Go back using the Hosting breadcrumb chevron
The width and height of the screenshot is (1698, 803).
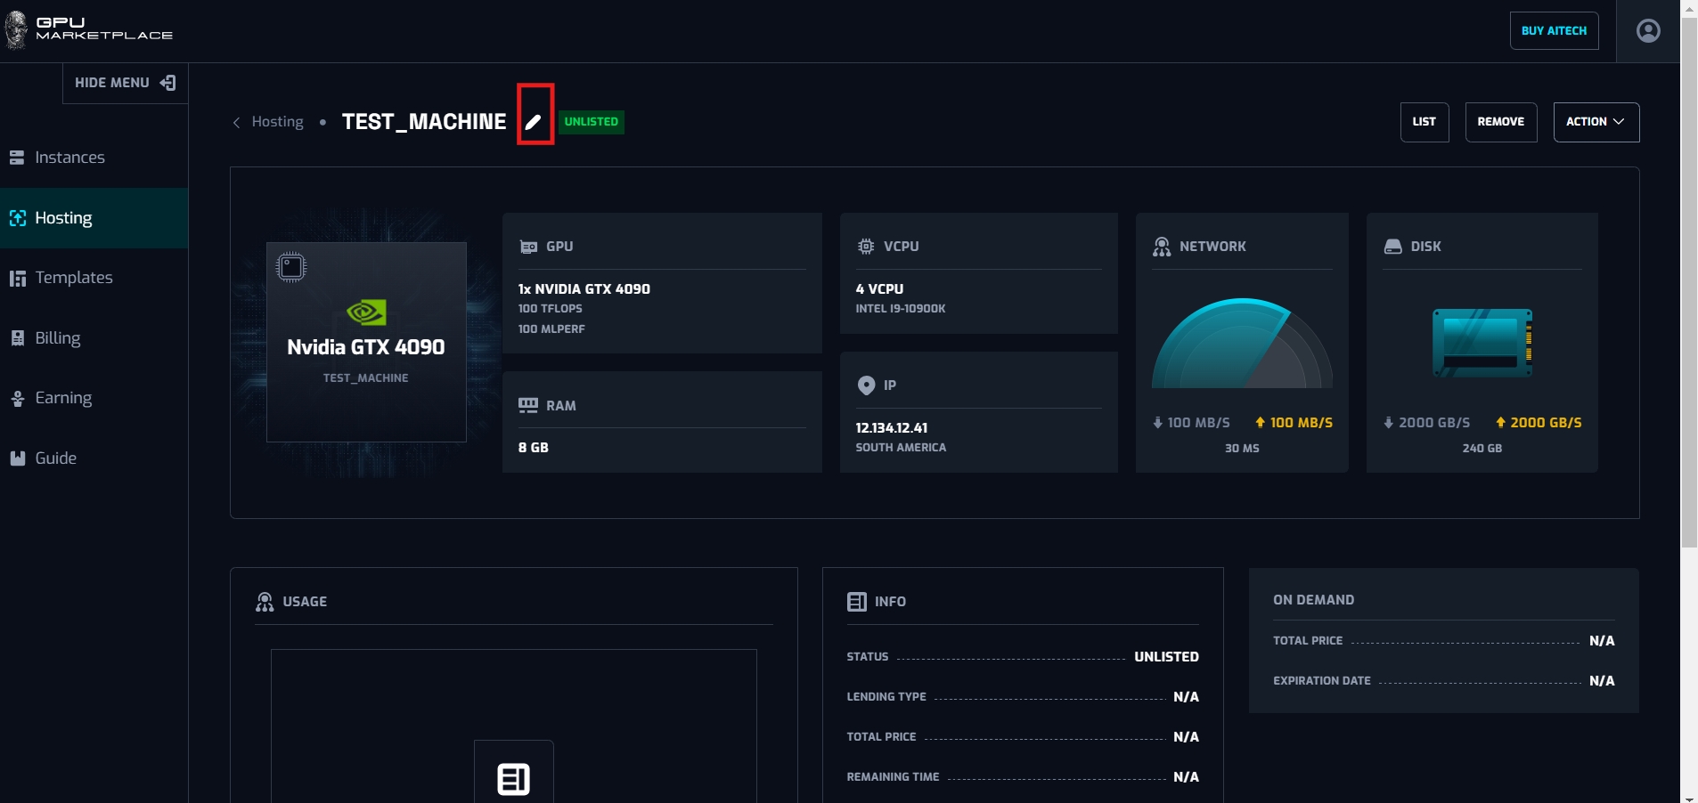tap(237, 123)
